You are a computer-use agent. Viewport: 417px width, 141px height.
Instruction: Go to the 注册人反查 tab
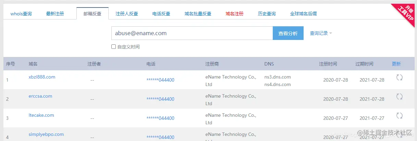[x=127, y=14]
